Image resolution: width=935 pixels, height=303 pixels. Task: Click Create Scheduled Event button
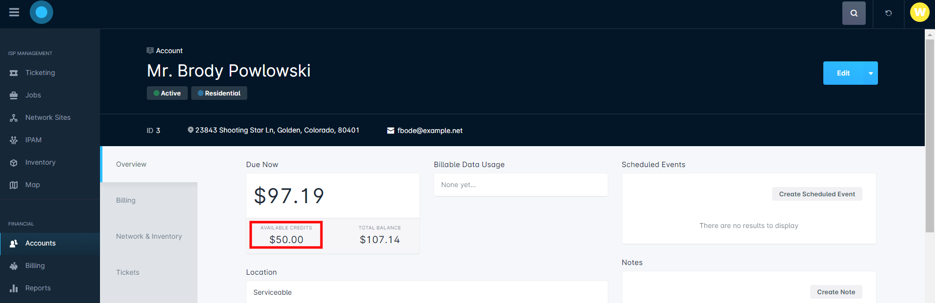pyautogui.click(x=817, y=194)
